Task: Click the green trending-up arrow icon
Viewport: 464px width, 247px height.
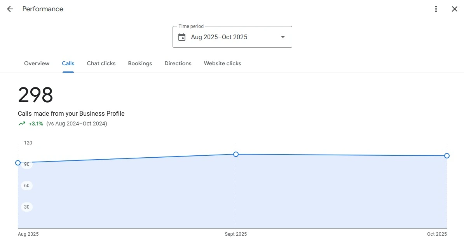Action: [22, 124]
